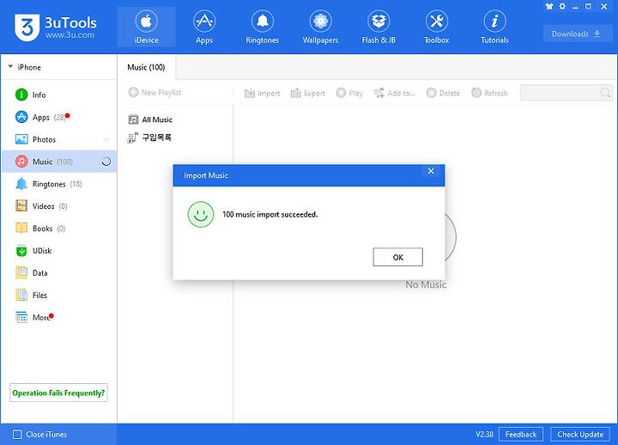Viewport: 618px width, 445px height.
Task: Select Videos (0) in the sidebar
Action: point(59,206)
